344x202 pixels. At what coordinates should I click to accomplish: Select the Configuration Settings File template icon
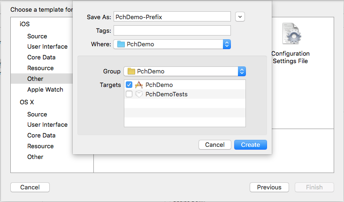tap(291, 34)
